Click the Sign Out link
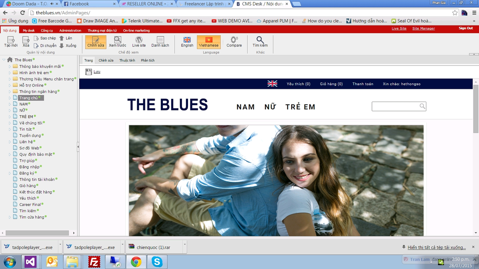This screenshot has width=479, height=269. coord(465,28)
